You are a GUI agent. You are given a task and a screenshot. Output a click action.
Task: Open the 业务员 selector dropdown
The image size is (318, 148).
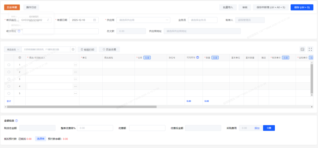pos(203,20)
